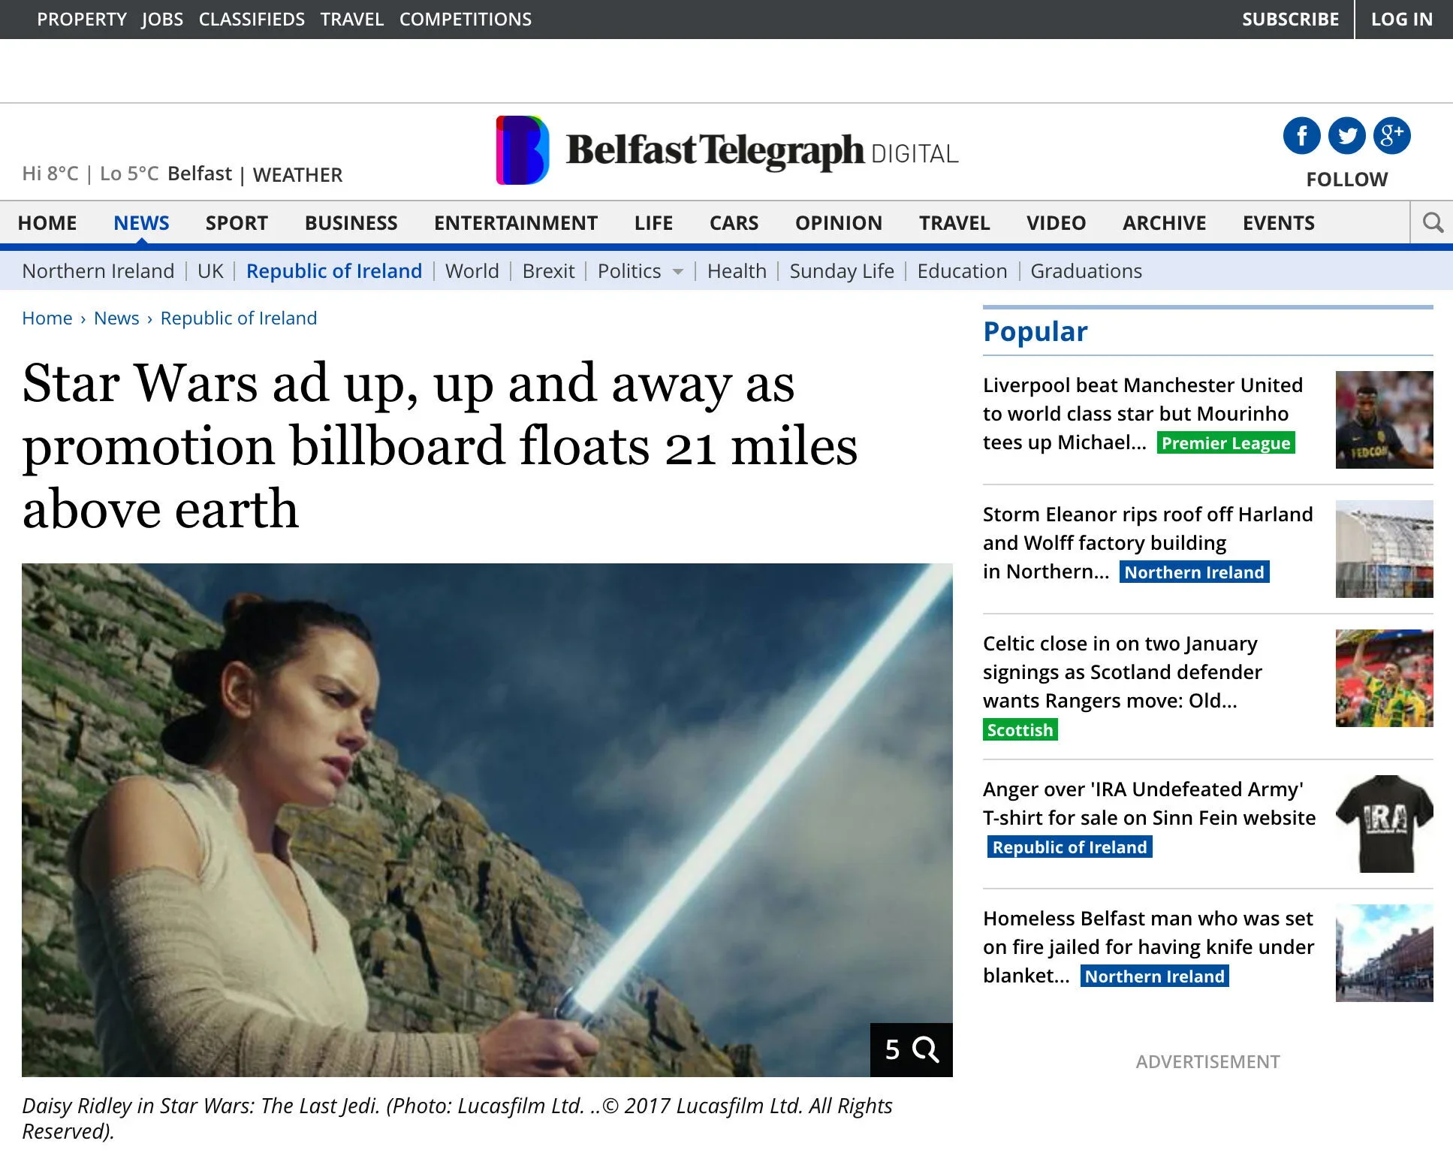Open the Belfast Telegraph Facebook page
Viewport: 1453px width, 1165px height.
pyautogui.click(x=1301, y=136)
